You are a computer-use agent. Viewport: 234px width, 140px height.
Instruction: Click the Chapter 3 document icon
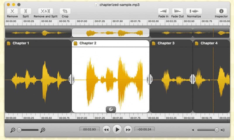(x=154, y=43)
